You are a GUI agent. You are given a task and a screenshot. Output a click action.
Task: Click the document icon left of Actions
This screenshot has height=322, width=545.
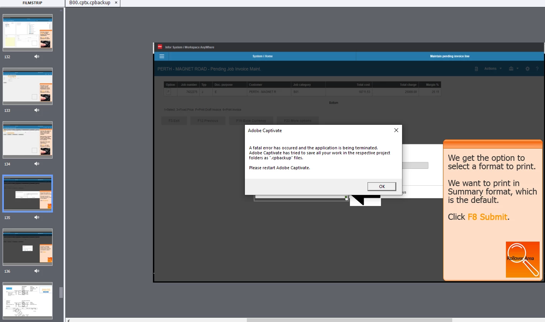coord(476,69)
